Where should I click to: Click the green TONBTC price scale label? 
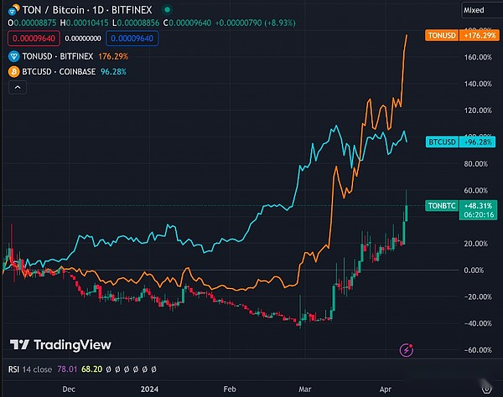pos(461,210)
